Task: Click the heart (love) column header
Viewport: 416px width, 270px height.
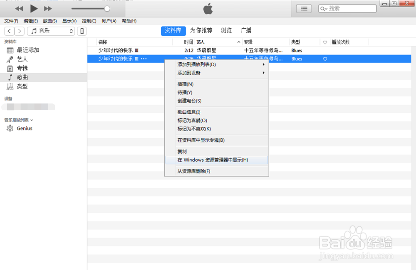Action: tap(325, 42)
